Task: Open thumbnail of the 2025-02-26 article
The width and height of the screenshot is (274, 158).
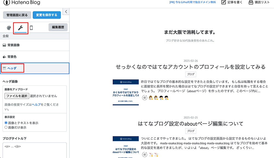Action: click(x=126, y=93)
